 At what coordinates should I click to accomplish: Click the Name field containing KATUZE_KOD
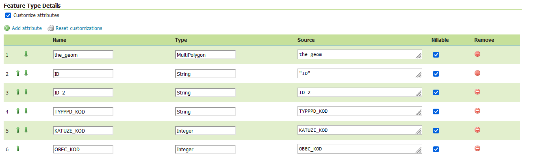(83, 131)
